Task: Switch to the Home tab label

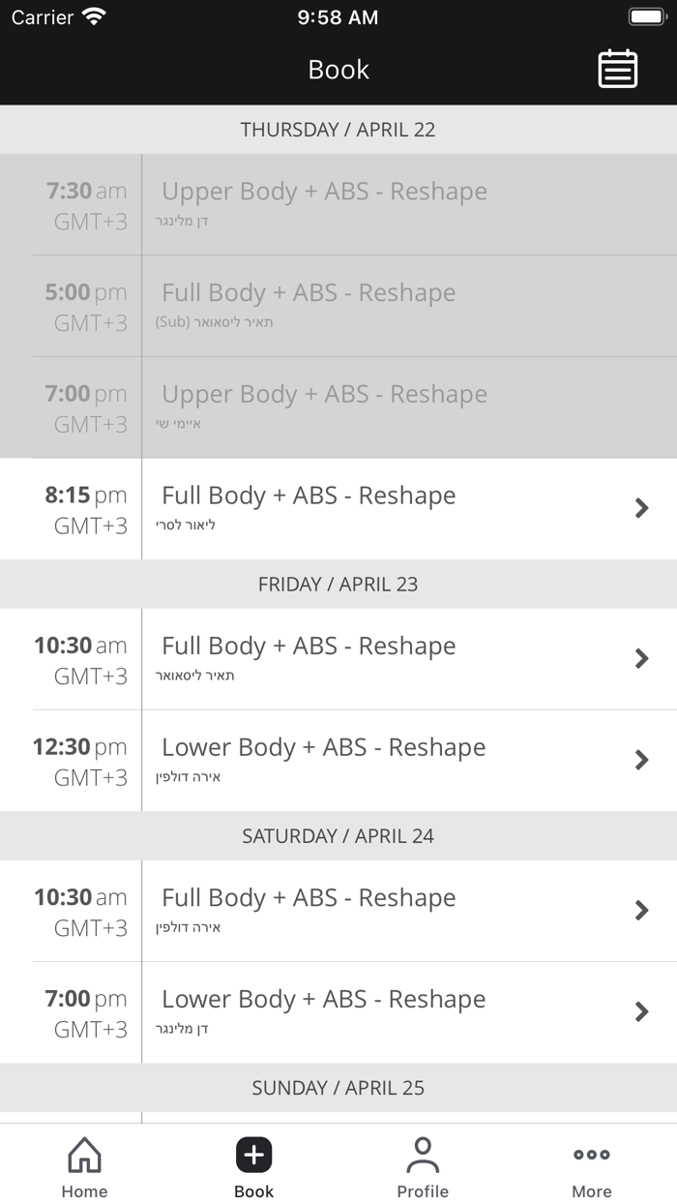Action: click(x=84, y=1191)
